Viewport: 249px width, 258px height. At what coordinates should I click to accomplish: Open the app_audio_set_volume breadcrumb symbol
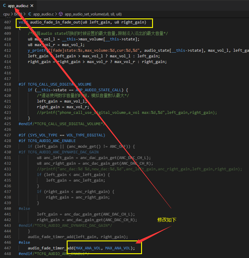(x=93, y=14)
